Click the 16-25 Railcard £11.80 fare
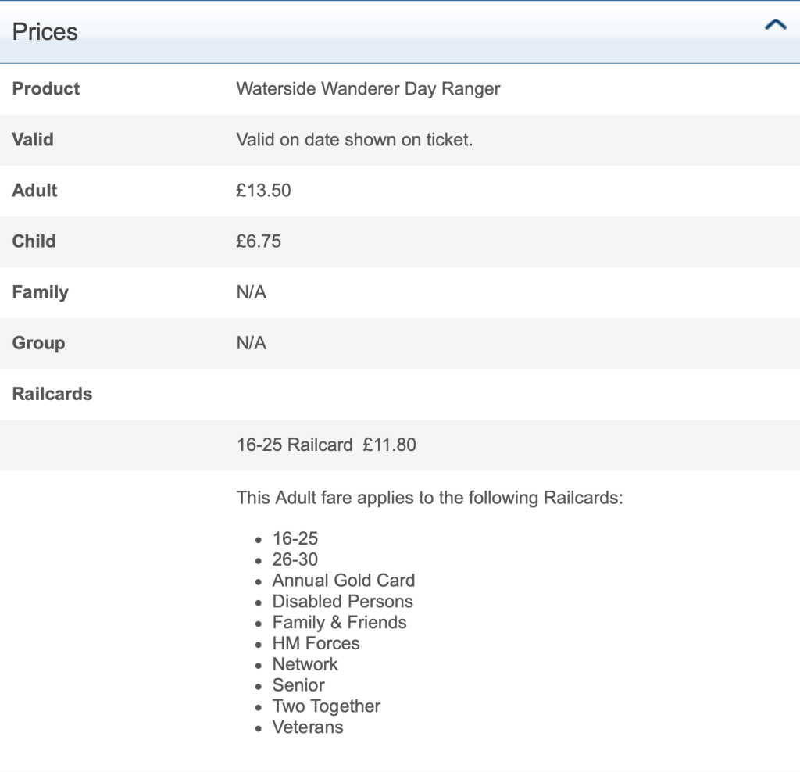 (x=326, y=445)
